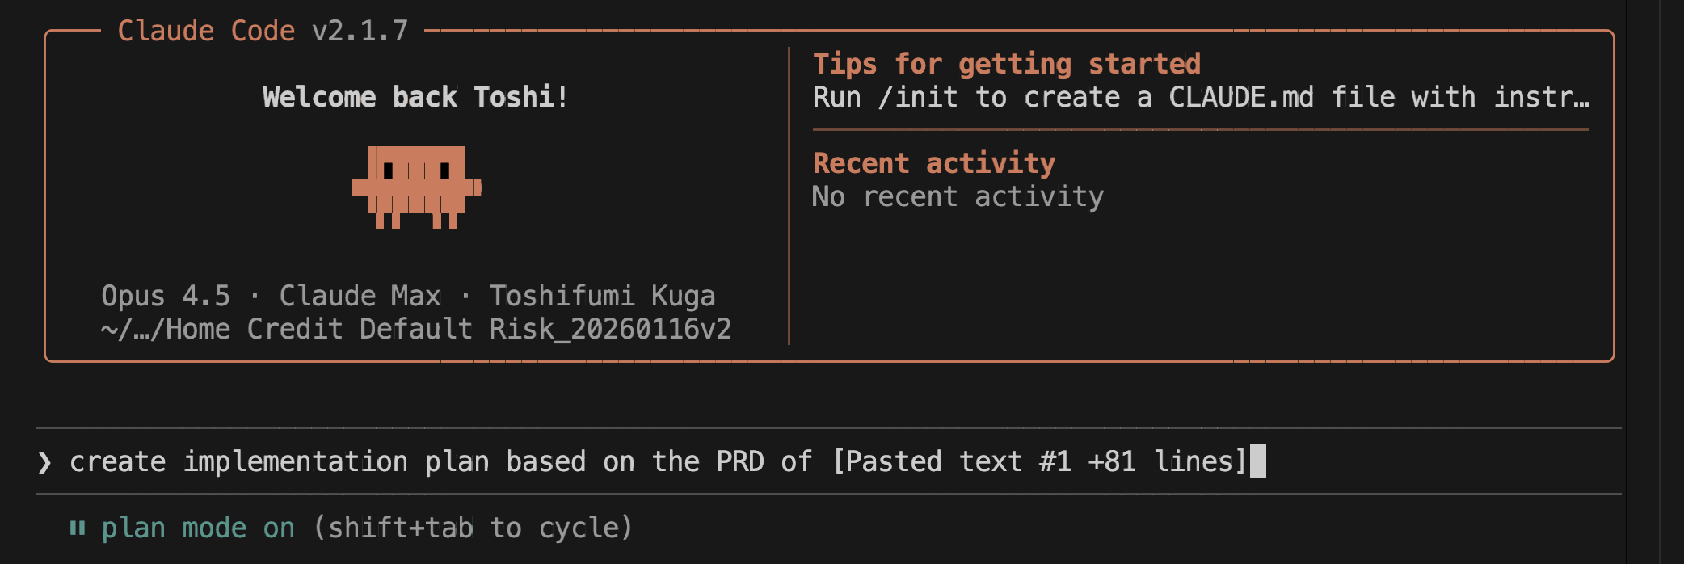
Task: Click the prompt chevron symbol
Action: pyautogui.click(x=44, y=462)
